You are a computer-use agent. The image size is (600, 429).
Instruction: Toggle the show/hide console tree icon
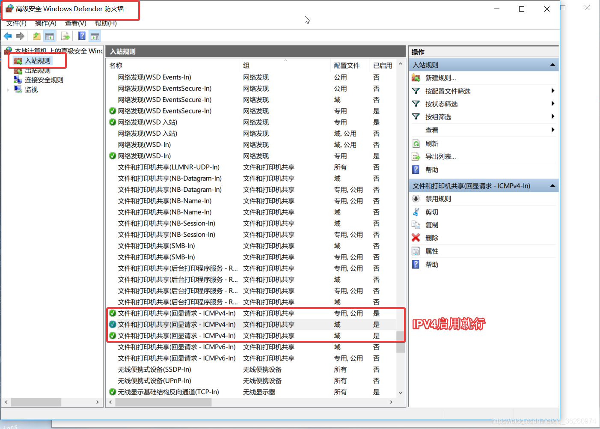50,36
